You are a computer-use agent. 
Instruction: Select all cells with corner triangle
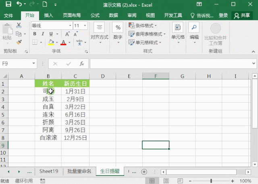click(x=5, y=76)
